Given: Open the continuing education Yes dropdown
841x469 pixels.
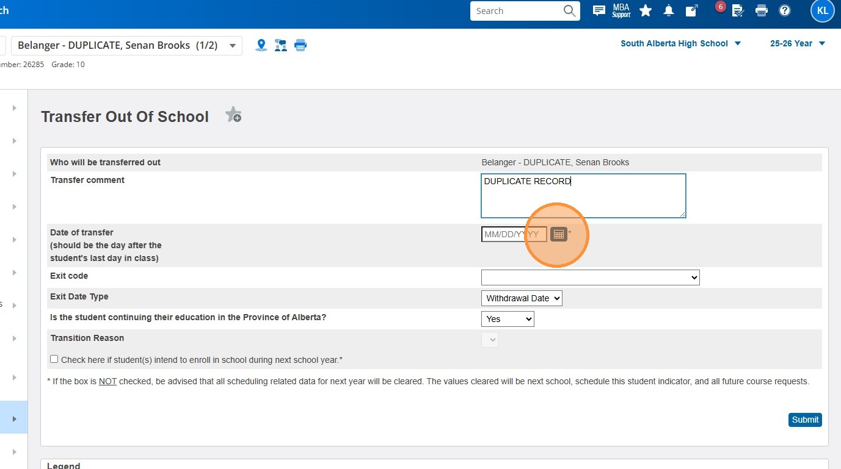Looking at the screenshot, I should [x=508, y=319].
